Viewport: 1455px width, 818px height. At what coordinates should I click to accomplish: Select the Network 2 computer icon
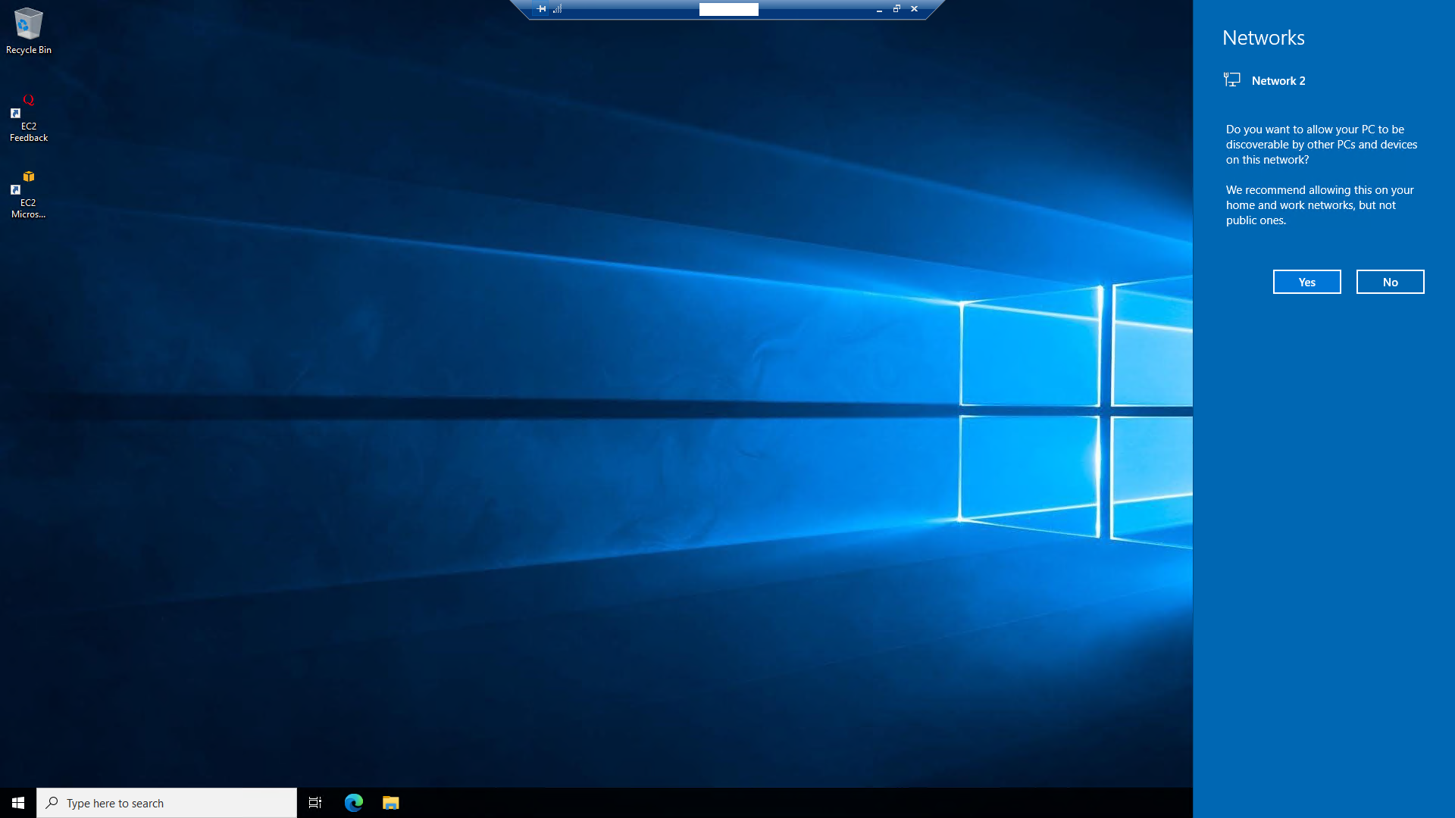click(1232, 80)
